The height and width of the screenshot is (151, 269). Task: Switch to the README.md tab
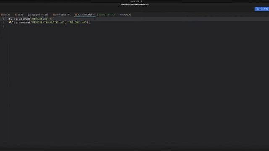(126, 15)
